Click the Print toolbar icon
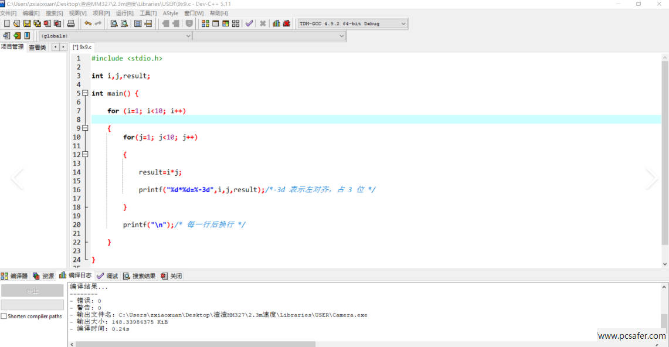 pos(71,23)
